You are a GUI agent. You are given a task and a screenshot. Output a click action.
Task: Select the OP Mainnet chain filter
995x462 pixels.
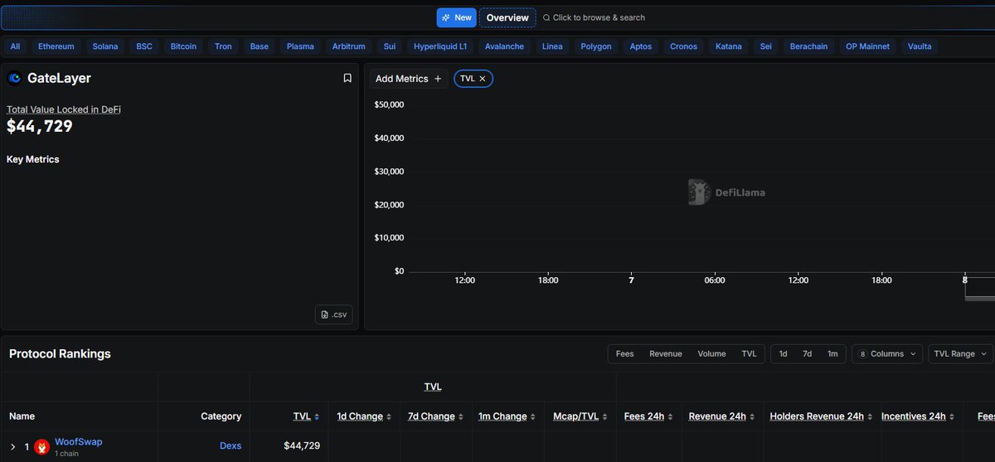tap(867, 46)
